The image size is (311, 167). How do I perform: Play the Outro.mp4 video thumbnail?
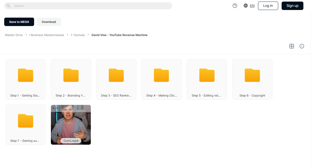tap(71, 125)
